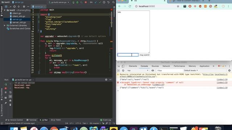This screenshot has width=232, height=130.
Task: Collapse the test2 project folder
Action: click(5, 10)
